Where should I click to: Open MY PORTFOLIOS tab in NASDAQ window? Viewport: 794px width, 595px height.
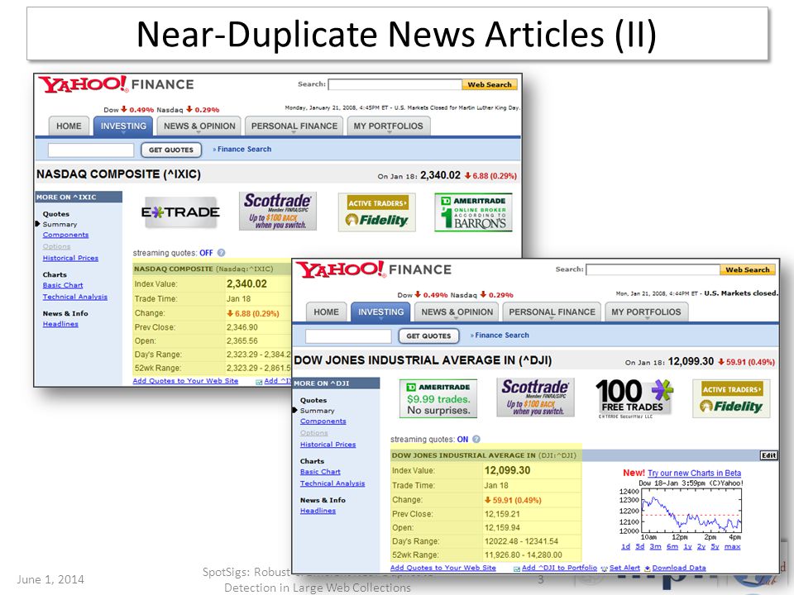click(x=389, y=126)
